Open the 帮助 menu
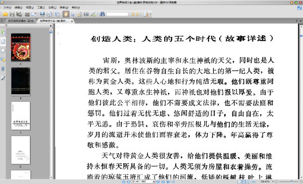The height and width of the screenshot is (184, 303). click(76, 8)
